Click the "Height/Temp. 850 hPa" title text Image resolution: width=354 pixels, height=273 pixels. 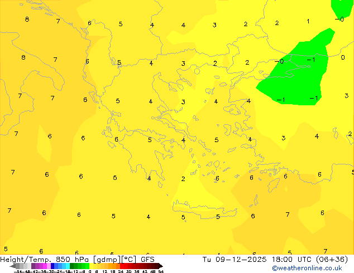click(45, 259)
